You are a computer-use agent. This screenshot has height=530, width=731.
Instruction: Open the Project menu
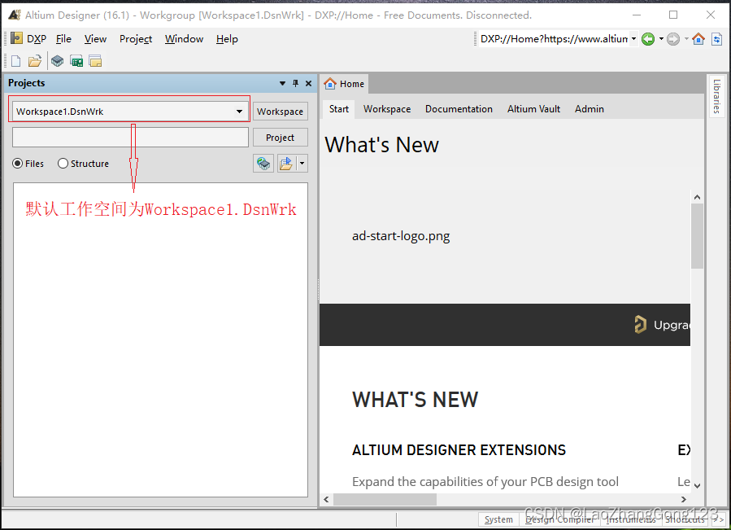click(136, 39)
